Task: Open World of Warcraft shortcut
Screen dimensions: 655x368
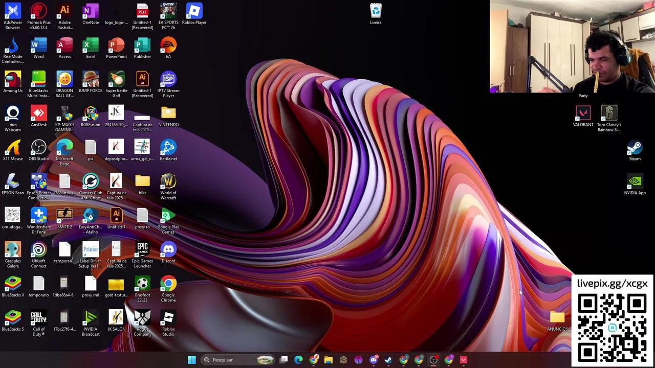Action: (x=168, y=182)
